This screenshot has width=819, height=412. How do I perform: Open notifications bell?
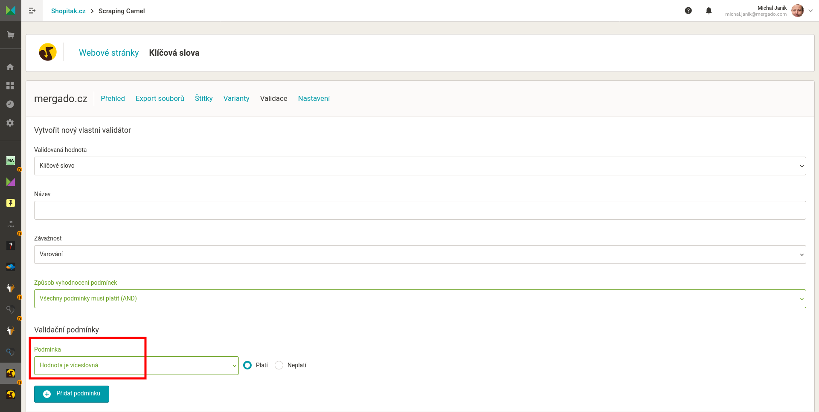pyautogui.click(x=709, y=11)
